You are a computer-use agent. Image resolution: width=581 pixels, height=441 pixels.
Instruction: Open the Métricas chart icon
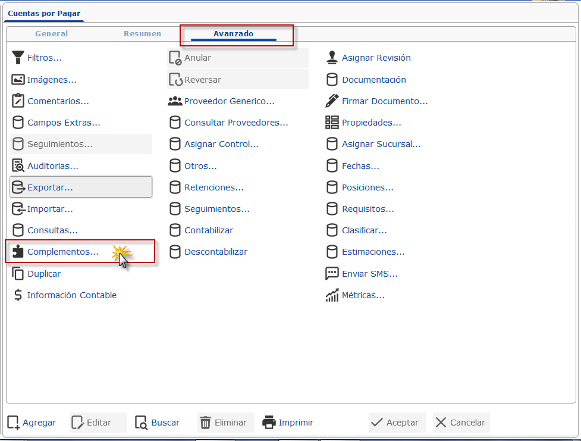pyautogui.click(x=332, y=295)
